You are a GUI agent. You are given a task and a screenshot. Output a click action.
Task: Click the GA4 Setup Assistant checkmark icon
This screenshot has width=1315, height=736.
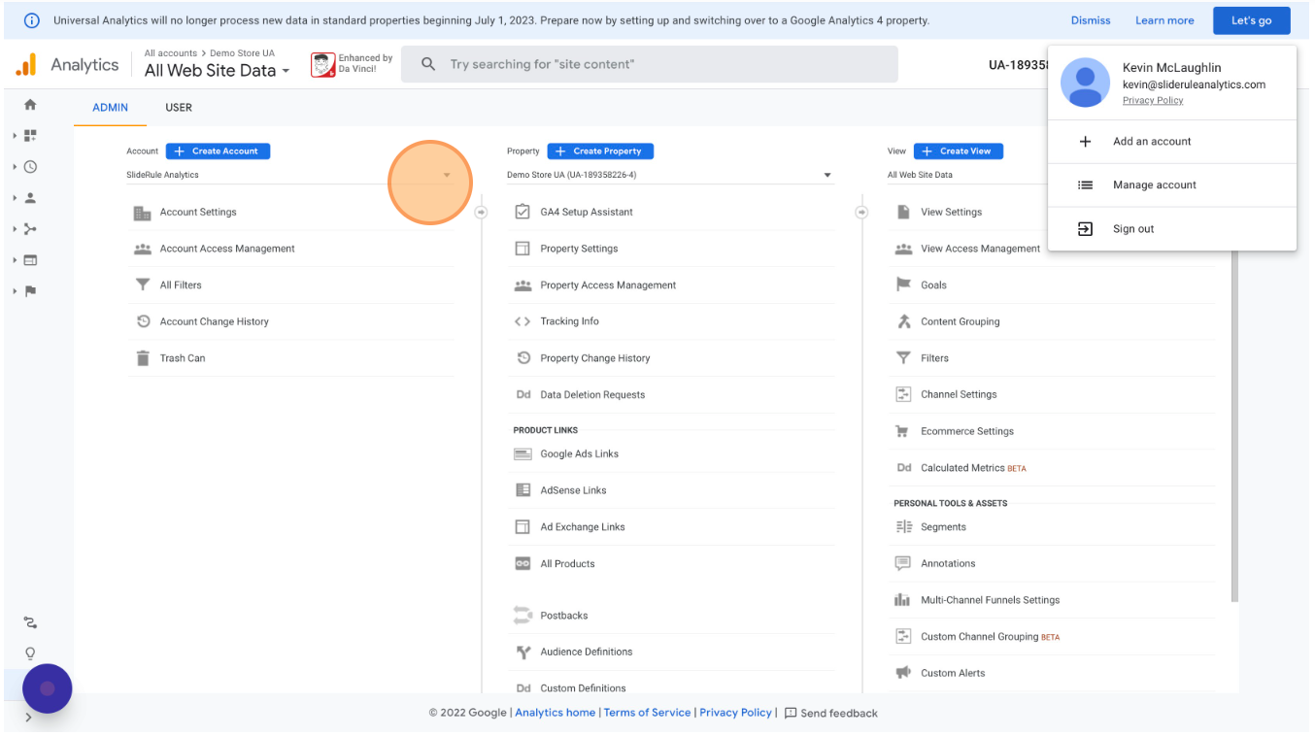pyautogui.click(x=523, y=212)
